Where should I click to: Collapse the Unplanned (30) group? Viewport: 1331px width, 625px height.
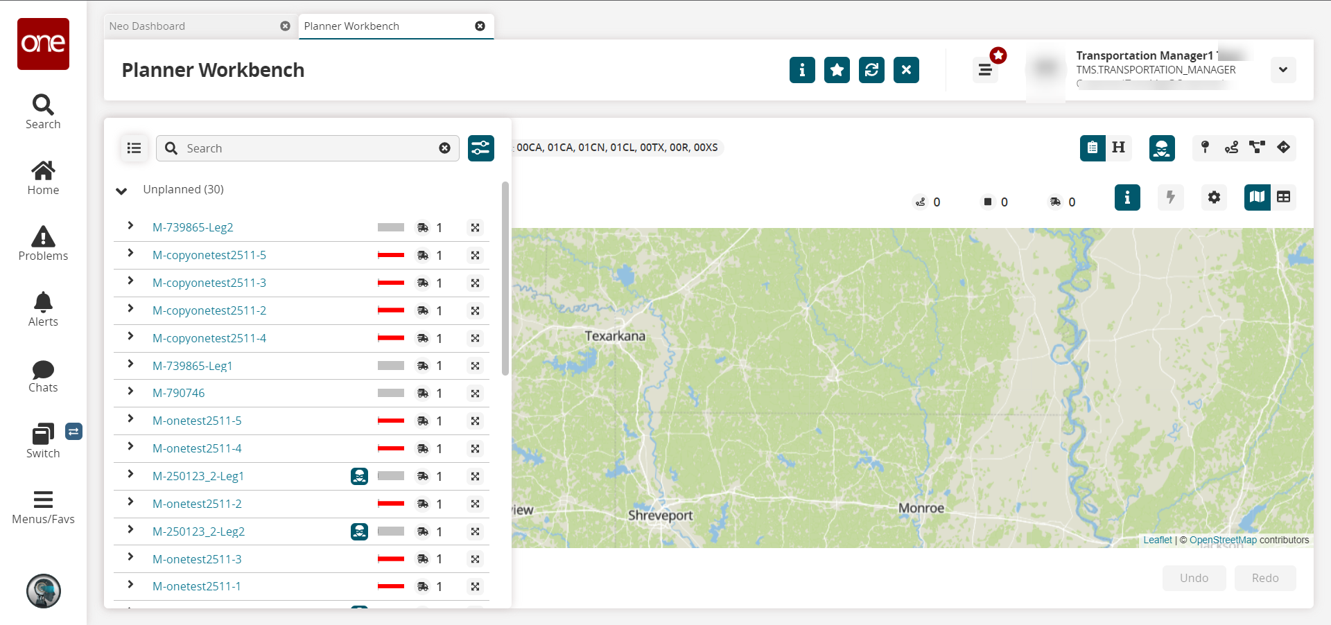121,191
